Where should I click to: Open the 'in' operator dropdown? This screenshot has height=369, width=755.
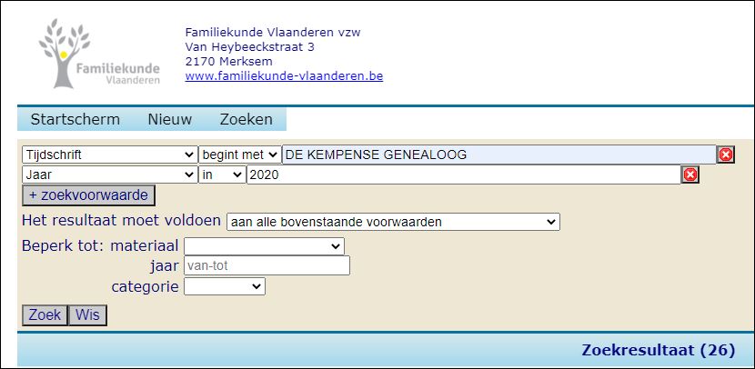(x=222, y=175)
